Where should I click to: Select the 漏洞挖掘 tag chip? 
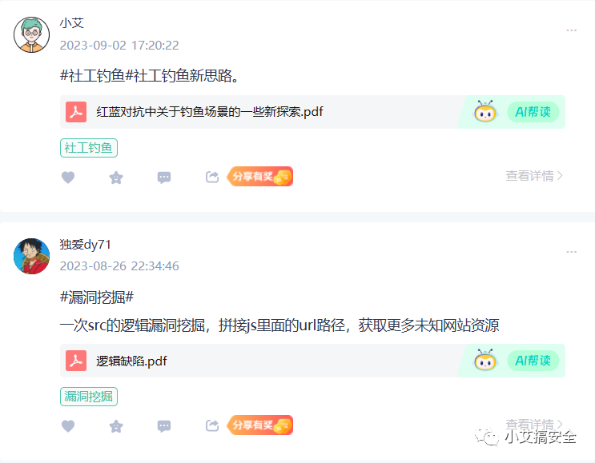tap(89, 397)
